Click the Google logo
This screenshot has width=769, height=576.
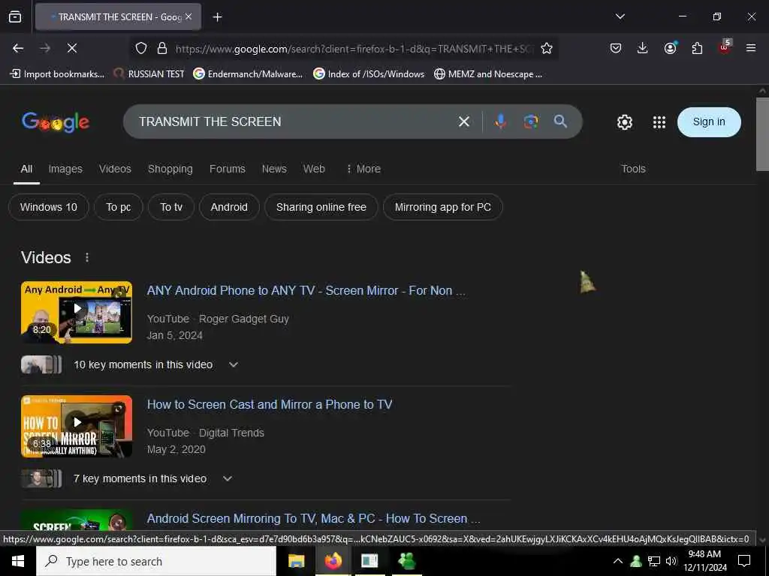(x=56, y=122)
